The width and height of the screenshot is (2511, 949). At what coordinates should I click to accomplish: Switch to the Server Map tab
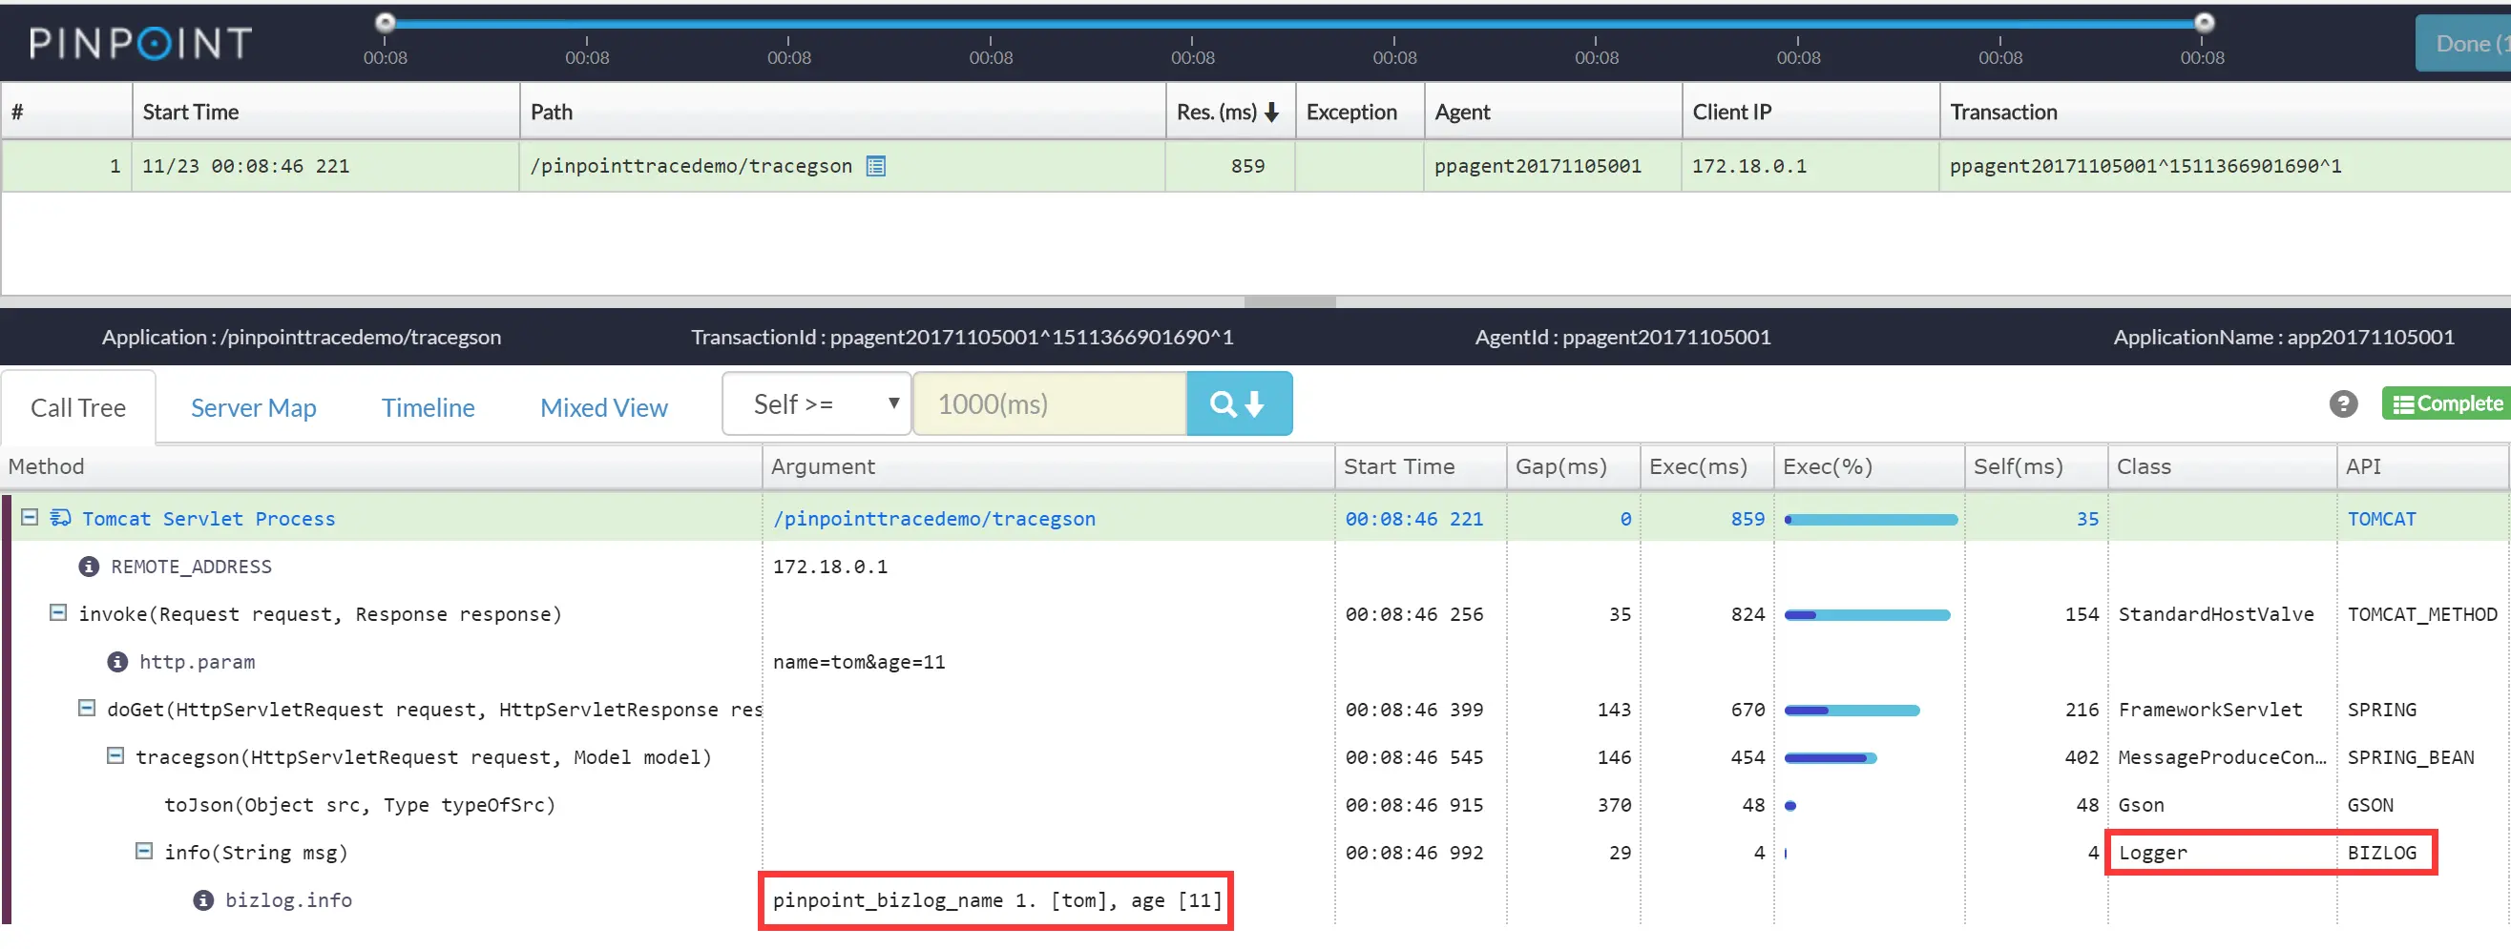tap(254, 408)
